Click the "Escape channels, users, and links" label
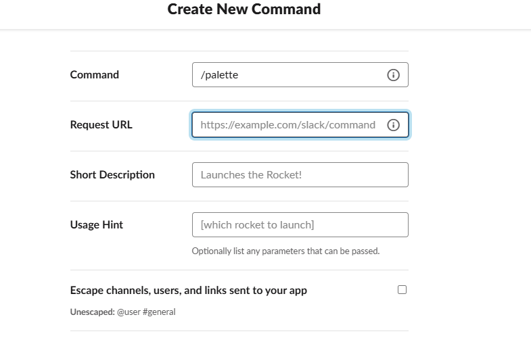This screenshot has height=342, width=531. [189, 291]
